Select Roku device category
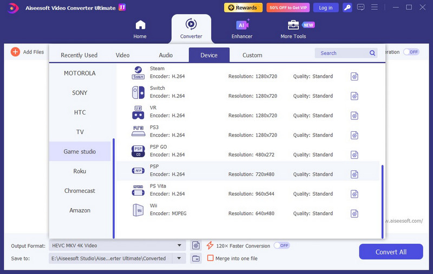 [x=80, y=171]
